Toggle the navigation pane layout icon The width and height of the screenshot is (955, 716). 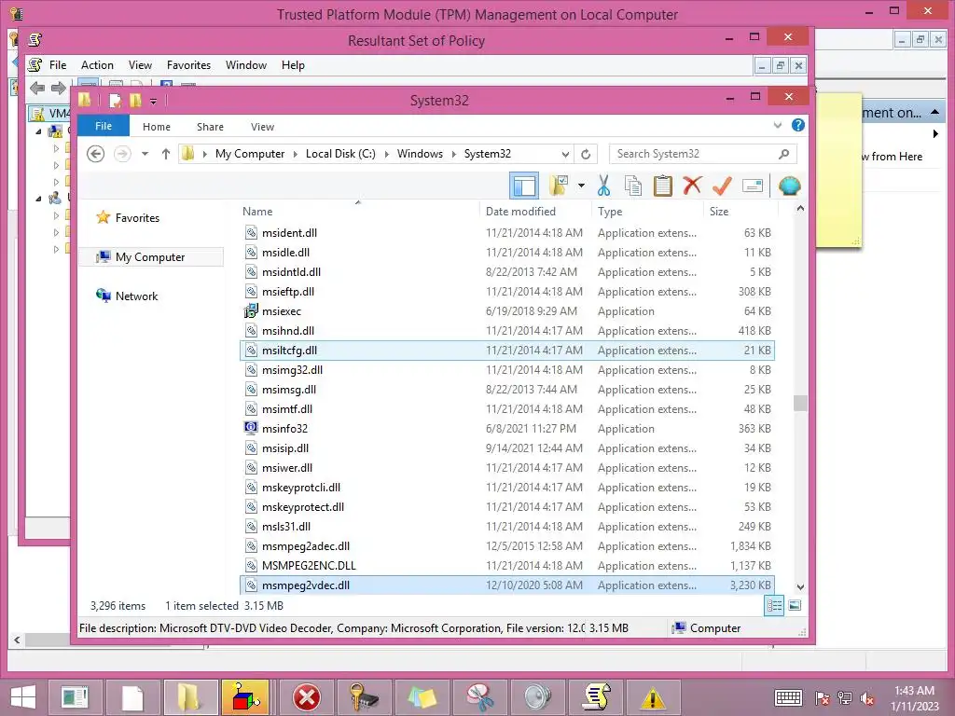524,186
